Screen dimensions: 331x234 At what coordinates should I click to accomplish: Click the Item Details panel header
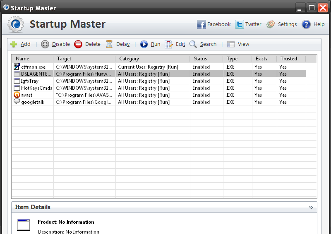(164, 207)
